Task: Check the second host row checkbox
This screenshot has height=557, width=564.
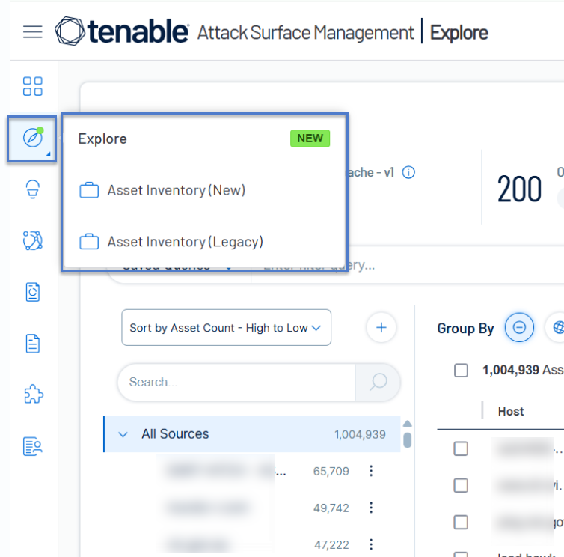Action: pos(461,486)
